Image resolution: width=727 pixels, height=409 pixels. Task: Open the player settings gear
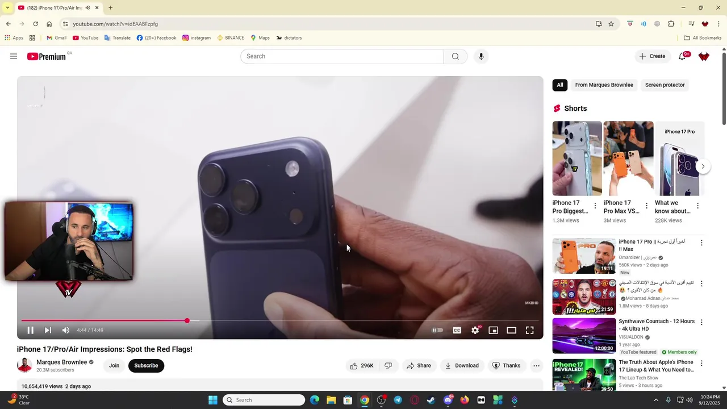[x=475, y=330]
